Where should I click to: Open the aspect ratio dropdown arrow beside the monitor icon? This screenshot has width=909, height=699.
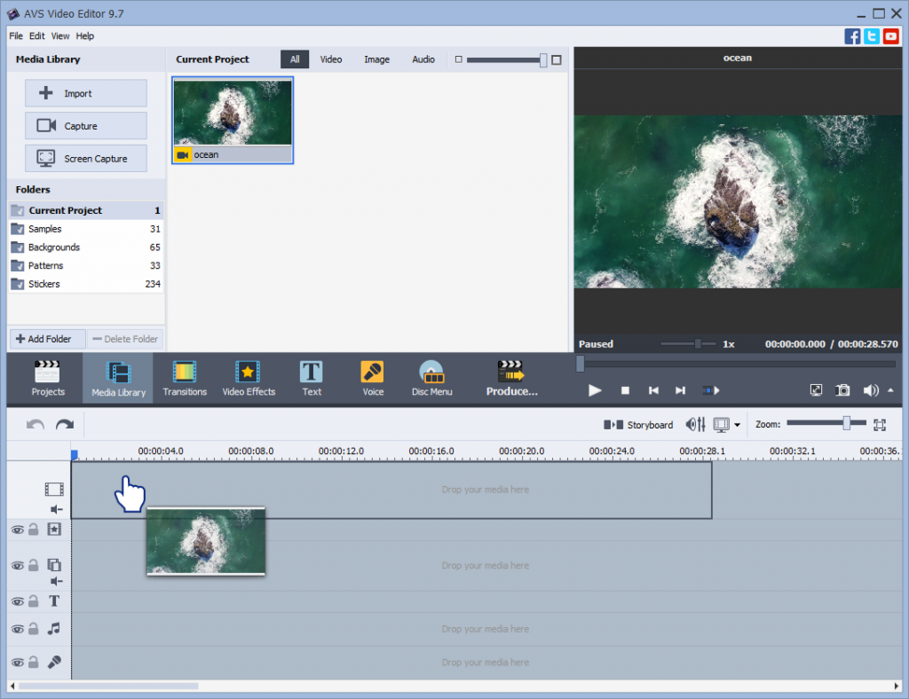(x=737, y=425)
